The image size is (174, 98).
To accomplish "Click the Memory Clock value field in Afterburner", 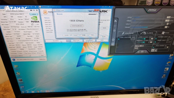I will pos(150,42).
